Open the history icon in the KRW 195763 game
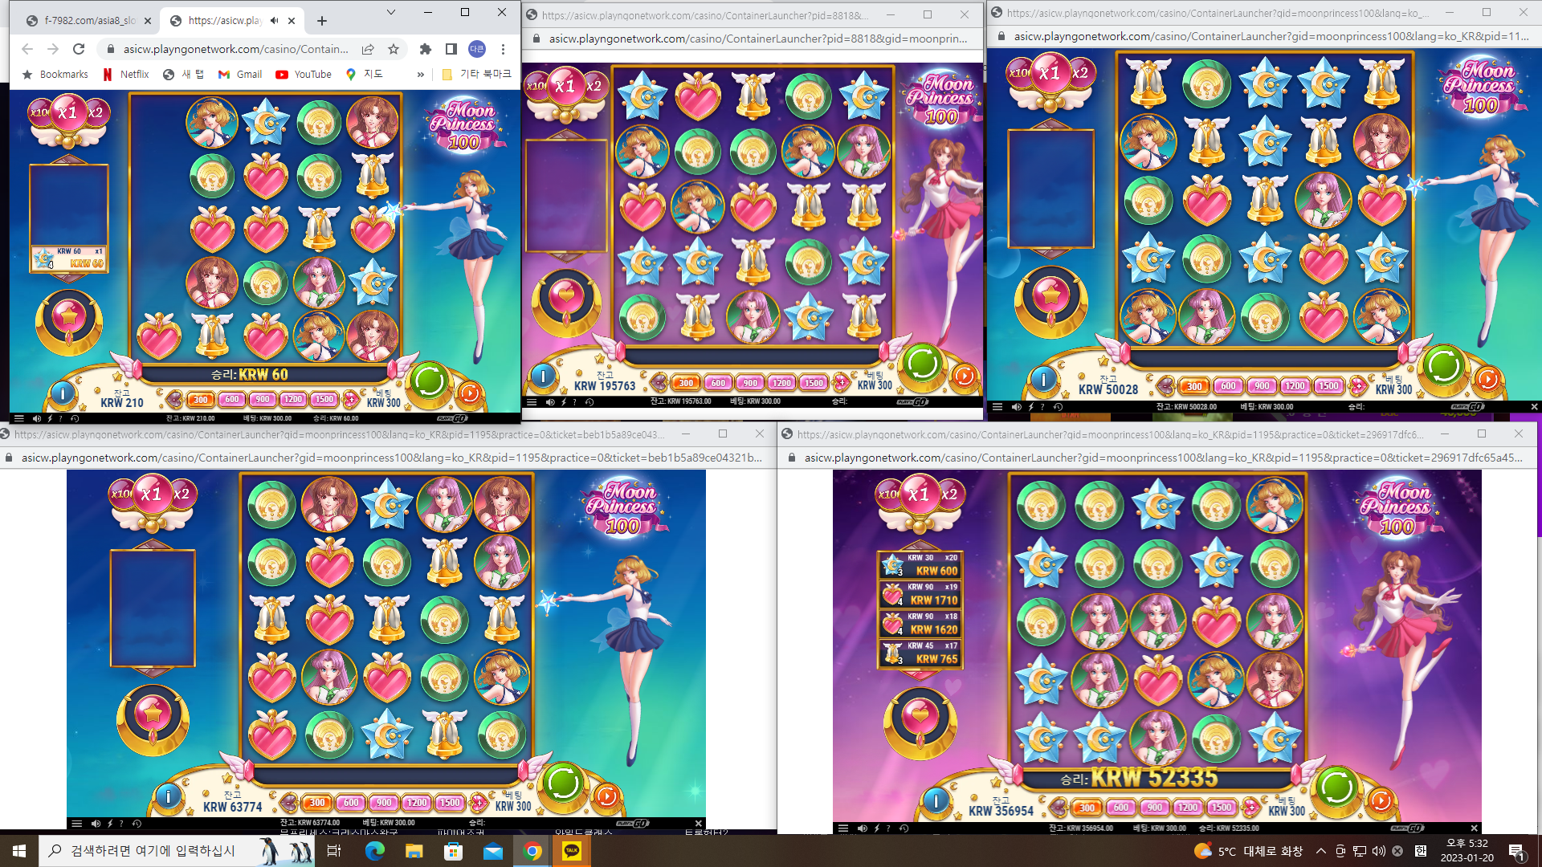The image size is (1542, 867). click(x=589, y=402)
